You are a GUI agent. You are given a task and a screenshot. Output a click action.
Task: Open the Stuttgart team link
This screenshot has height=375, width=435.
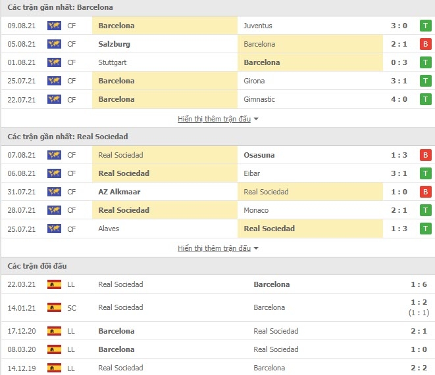tap(113, 62)
